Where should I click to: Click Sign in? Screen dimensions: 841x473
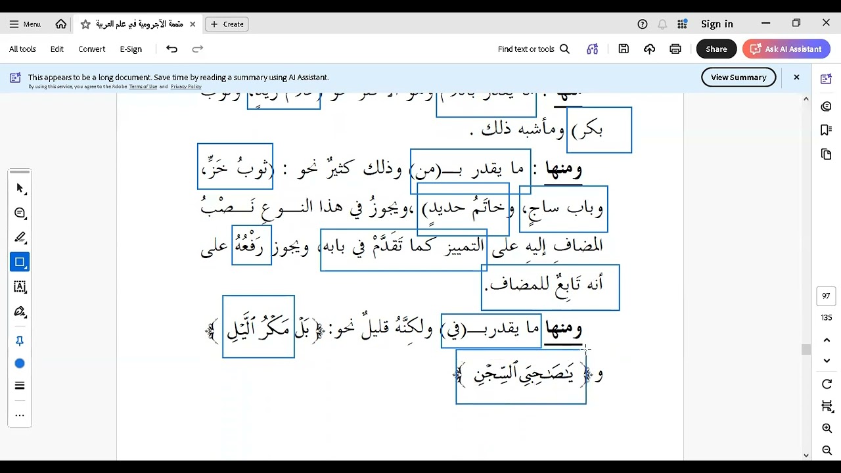coord(717,24)
